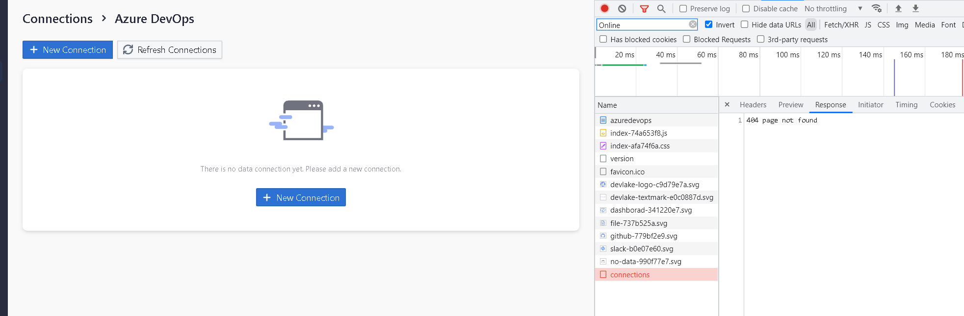Open the Timing tab

click(x=906, y=105)
